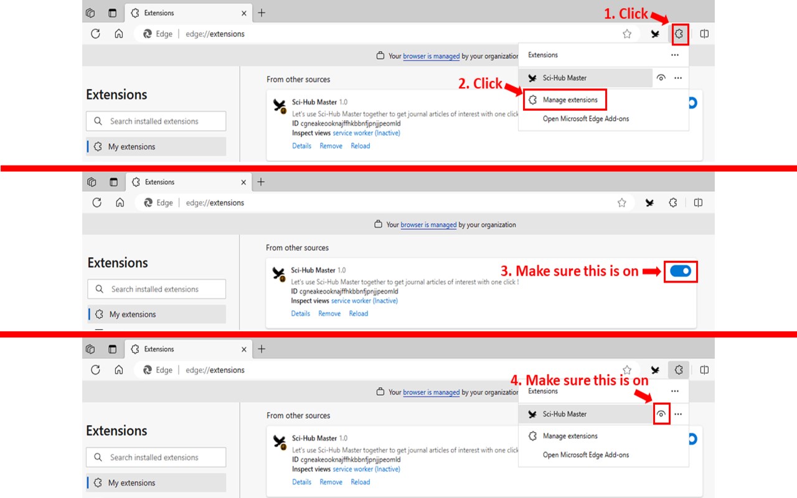This screenshot has height=498, width=797.
Task: Click Search installed extensions in bottom panel
Action: [x=156, y=457]
